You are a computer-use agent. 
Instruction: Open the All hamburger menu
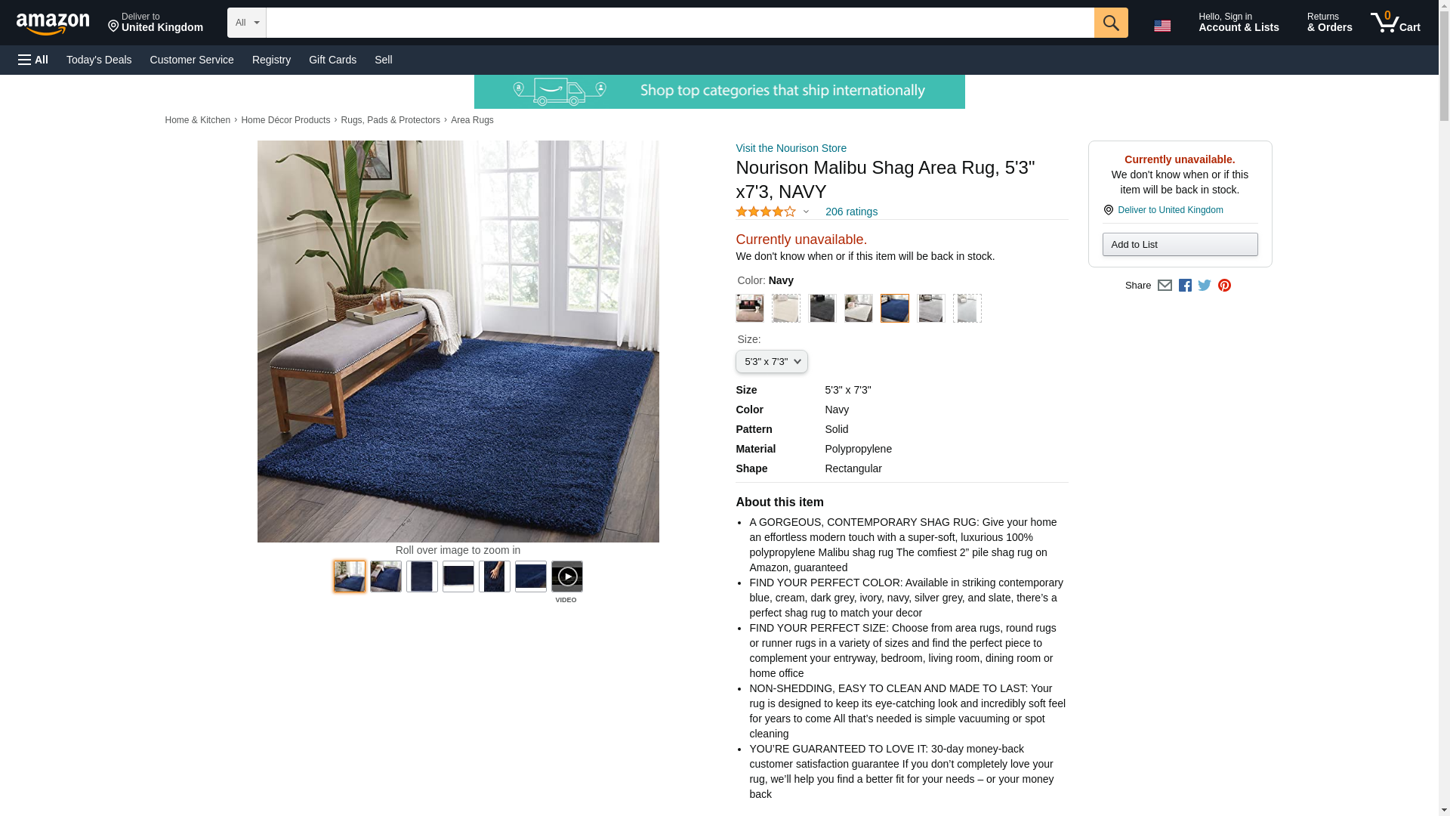33,60
